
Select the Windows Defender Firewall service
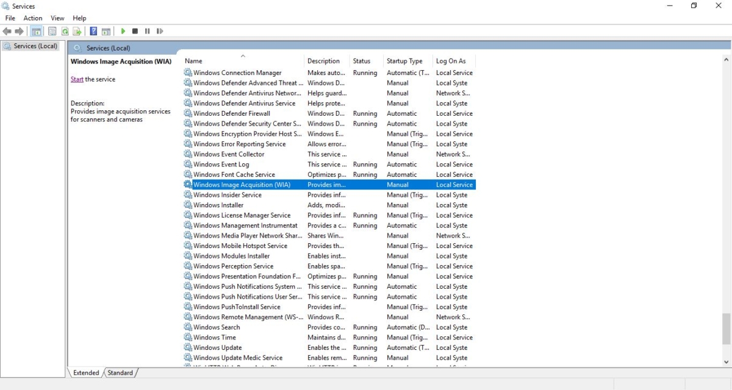coord(231,113)
